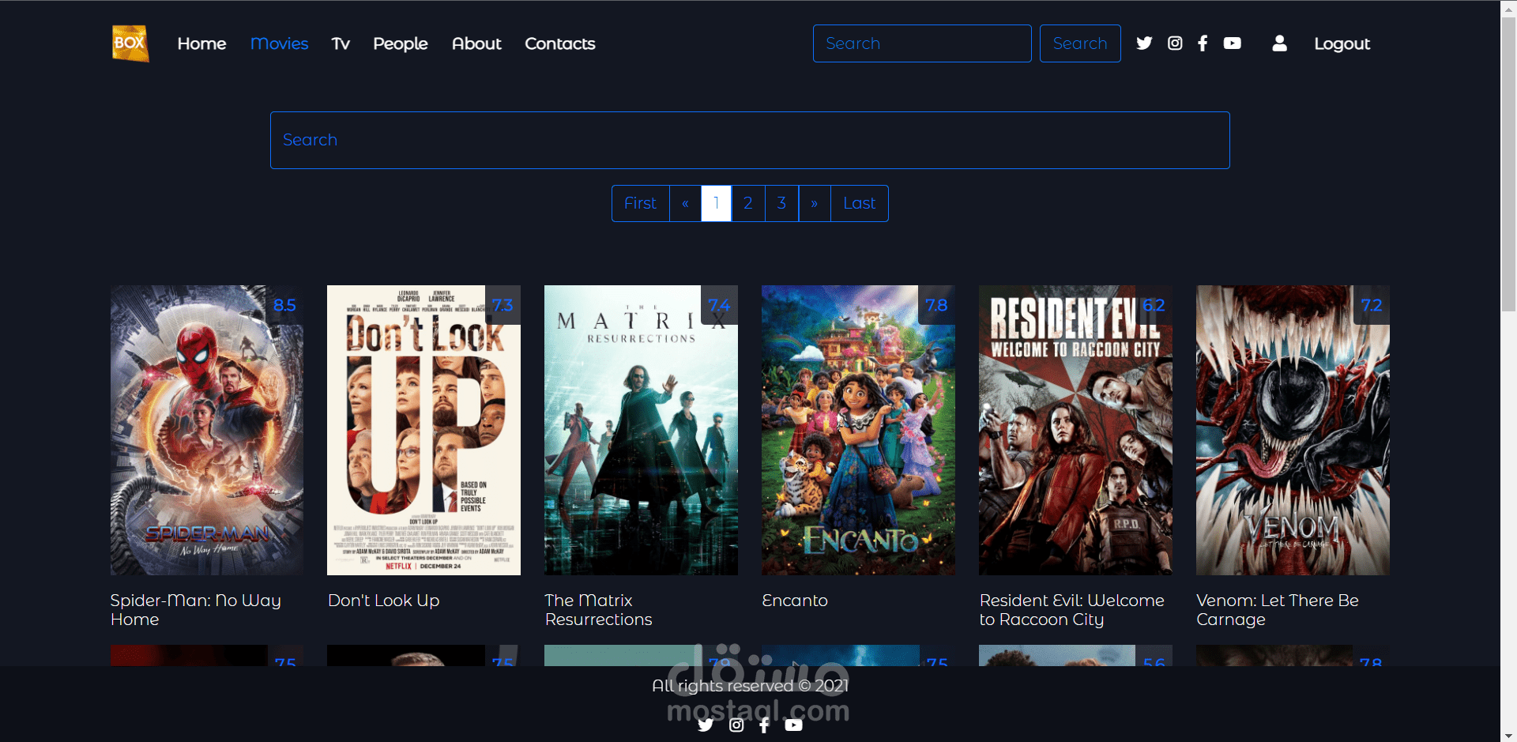Click the Spider-Man: No Way Home title
Viewport: 1517px width, 742px height.
[195, 610]
